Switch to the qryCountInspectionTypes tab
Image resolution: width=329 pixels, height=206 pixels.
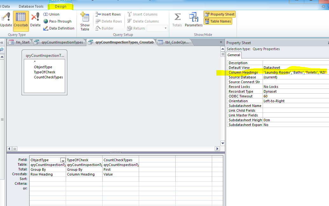59,42
